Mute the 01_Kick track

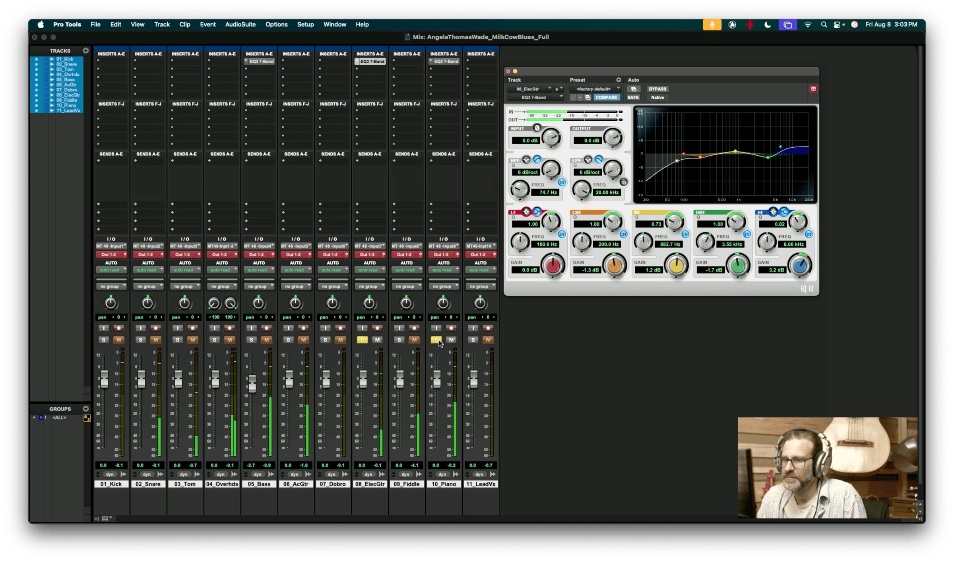[x=118, y=339]
